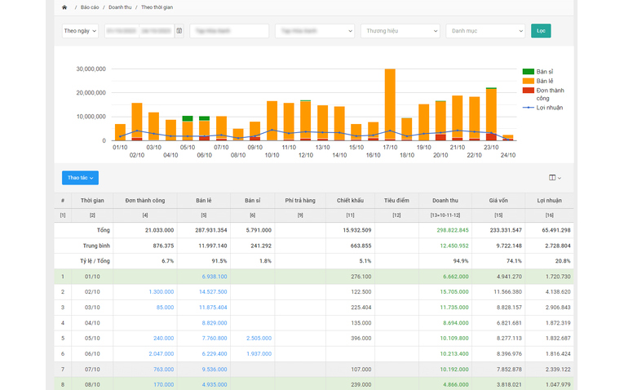Open the Theo ngày dropdown
This screenshot has width=624, height=390.
[x=80, y=31]
